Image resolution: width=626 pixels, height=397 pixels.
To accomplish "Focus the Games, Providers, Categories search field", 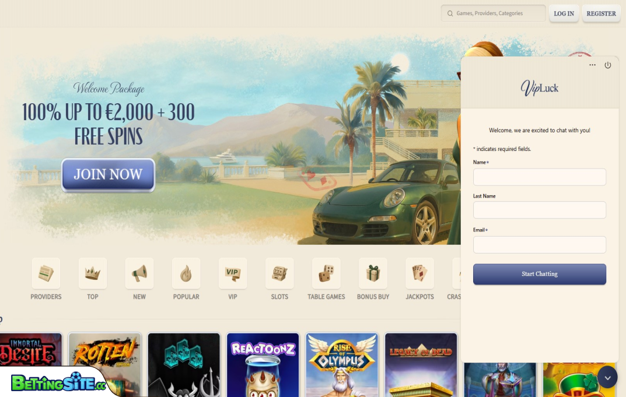I will pyautogui.click(x=493, y=13).
